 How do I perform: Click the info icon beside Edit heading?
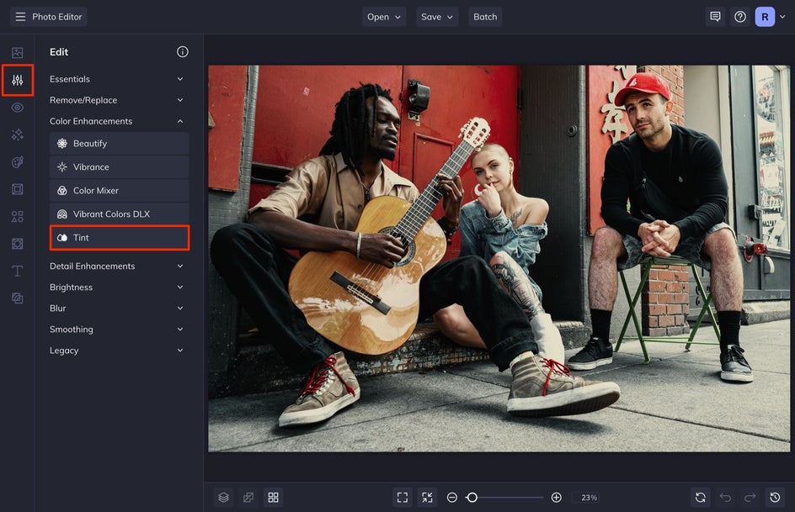click(183, 51)
